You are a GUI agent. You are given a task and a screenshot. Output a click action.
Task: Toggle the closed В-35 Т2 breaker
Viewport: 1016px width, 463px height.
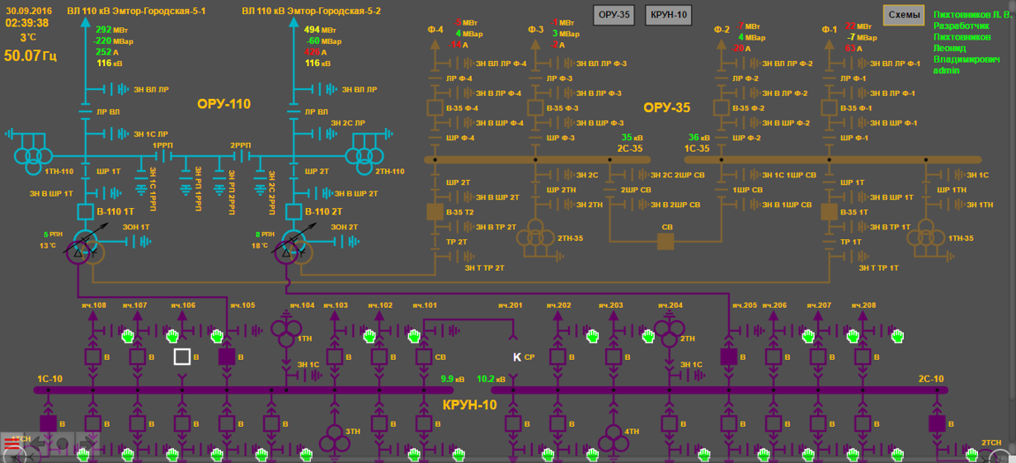(435, 212)
